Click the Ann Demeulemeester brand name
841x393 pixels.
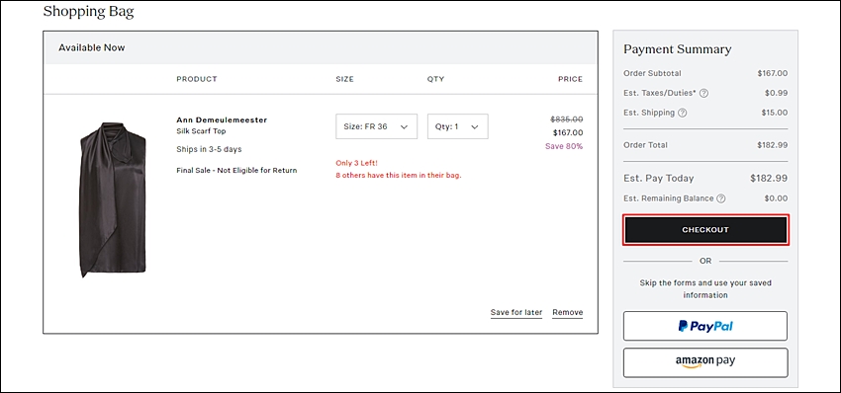point(222,119)
